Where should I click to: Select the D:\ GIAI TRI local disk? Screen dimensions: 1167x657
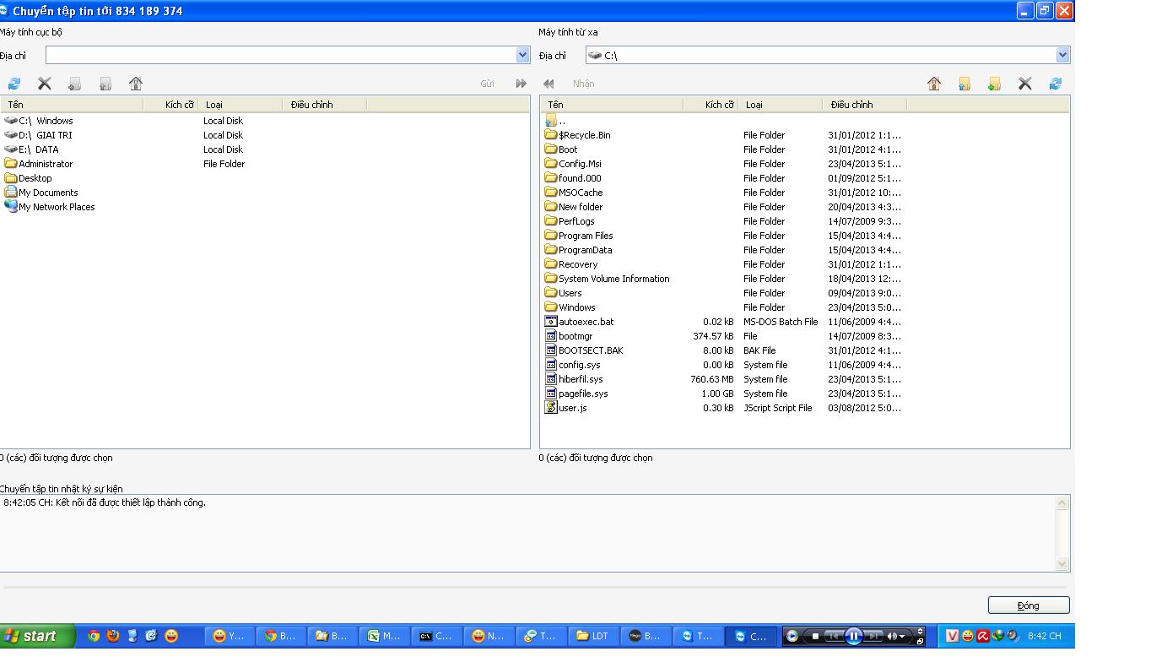[x=46, y=135]
